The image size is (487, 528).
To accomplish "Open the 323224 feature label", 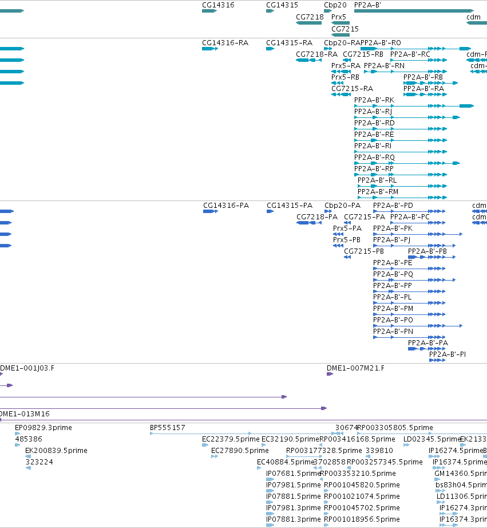I will click(x=39, y=462).
